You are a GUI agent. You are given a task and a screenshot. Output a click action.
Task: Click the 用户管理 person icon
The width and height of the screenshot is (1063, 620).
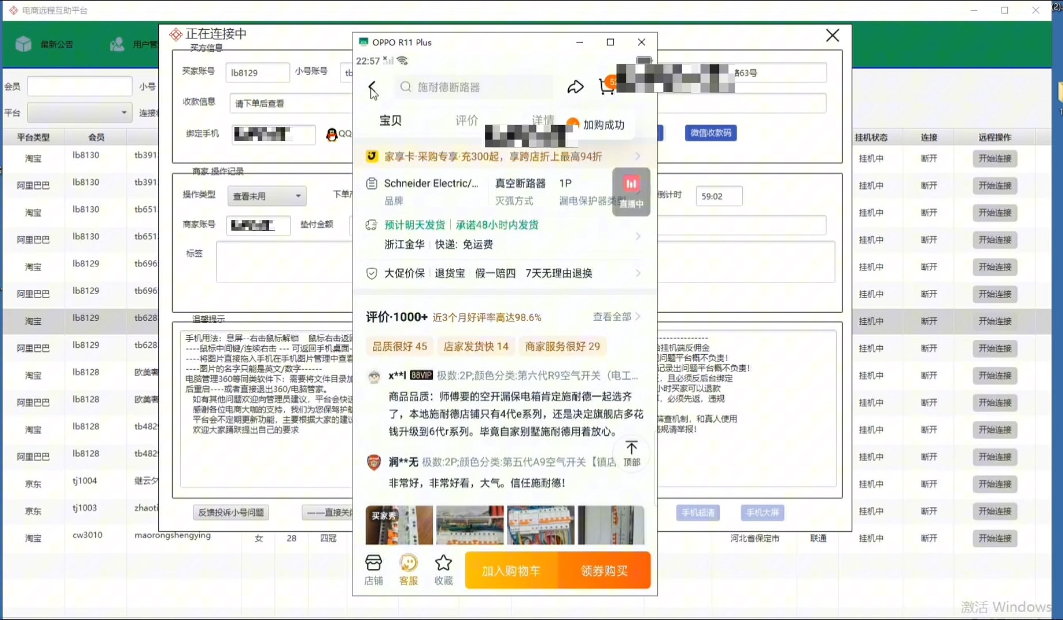coord(117,44)
